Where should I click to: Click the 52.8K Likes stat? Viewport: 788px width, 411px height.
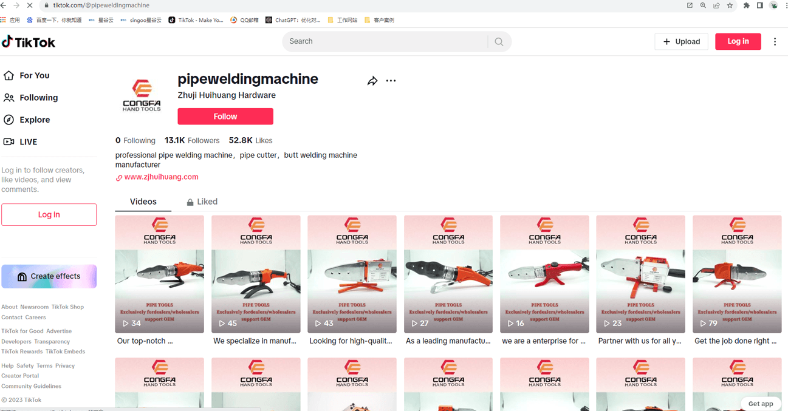click(250, 140)
